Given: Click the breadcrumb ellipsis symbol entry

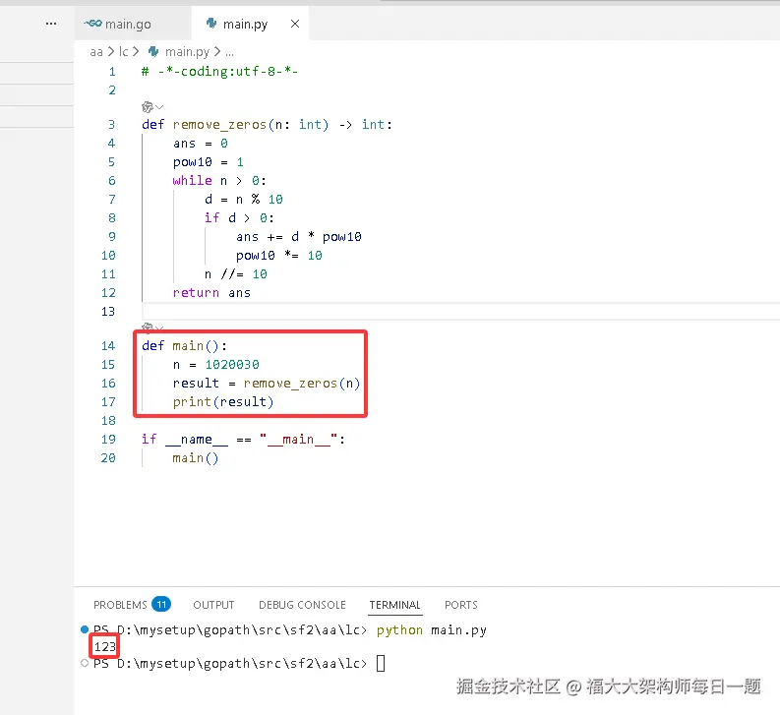Looking at the screenshot, I should (x=229, y=52).
